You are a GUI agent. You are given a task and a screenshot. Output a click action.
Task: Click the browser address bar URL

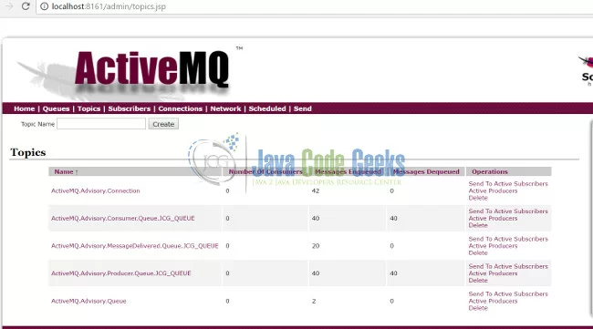click(109, 6)
